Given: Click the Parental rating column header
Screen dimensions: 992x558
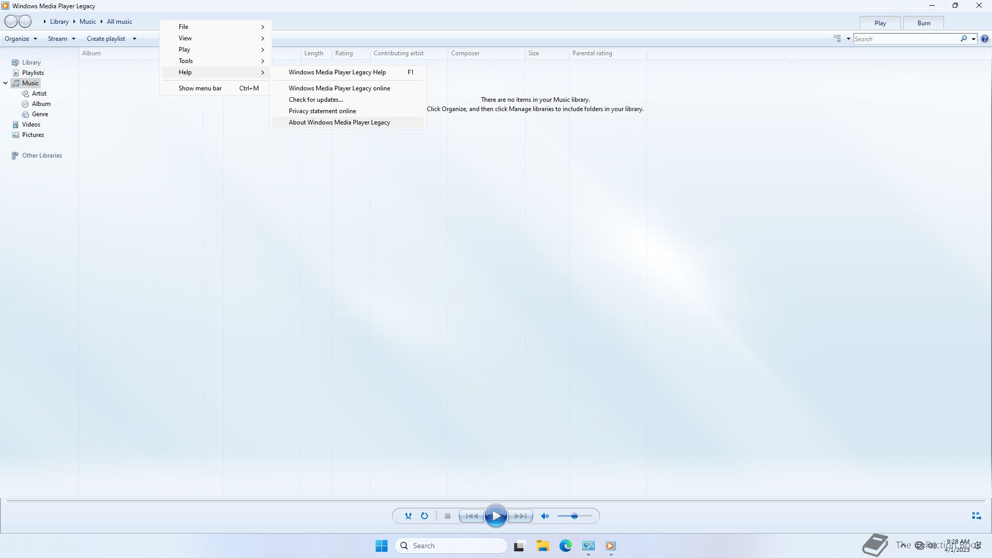Looking at the screenshot, I should pos(608,53).
